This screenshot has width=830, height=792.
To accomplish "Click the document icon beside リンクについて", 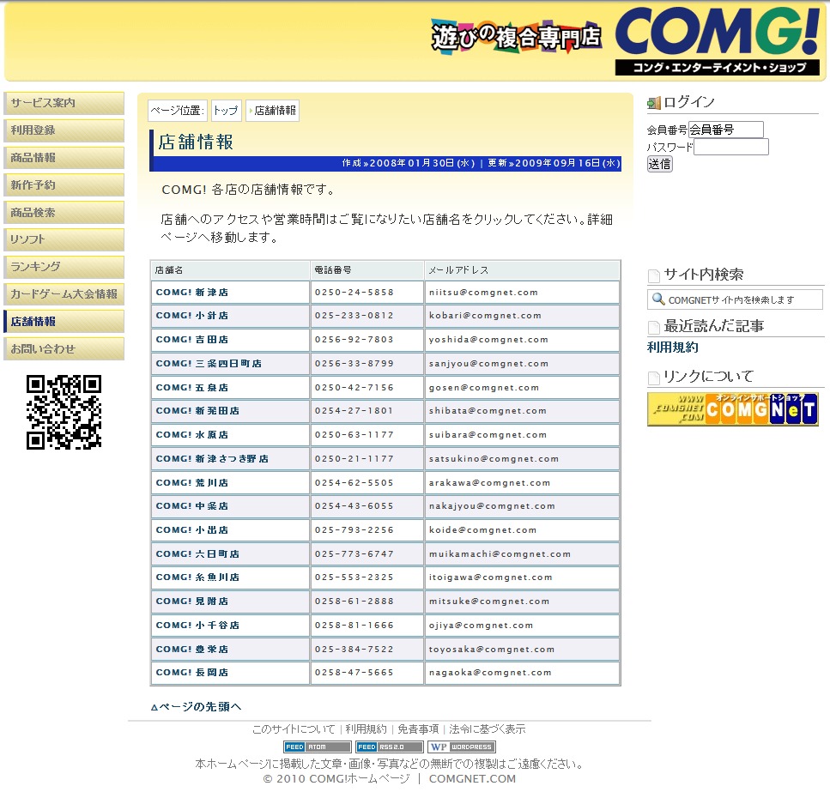I will point(654,378).
